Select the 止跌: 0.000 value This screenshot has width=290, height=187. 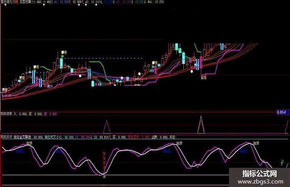click(x=160, y=137)
